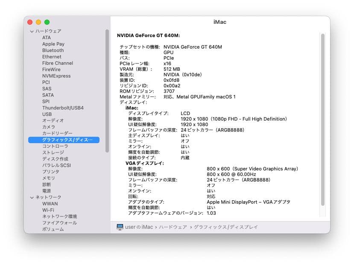Choose the オーディオ sidebar item

click(53, 121)
